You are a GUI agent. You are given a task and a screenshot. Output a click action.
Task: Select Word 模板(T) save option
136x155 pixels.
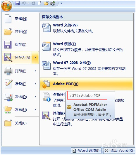point(86,49)
